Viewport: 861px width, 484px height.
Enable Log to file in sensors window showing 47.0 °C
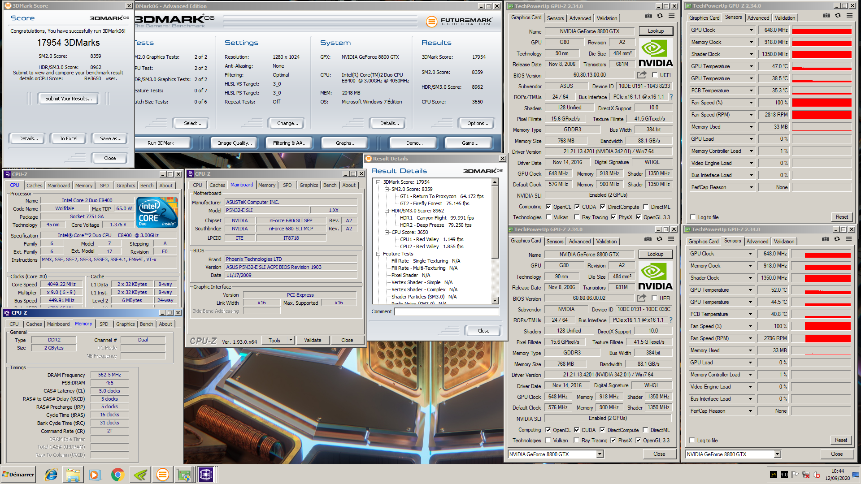[x=693, y=217]
